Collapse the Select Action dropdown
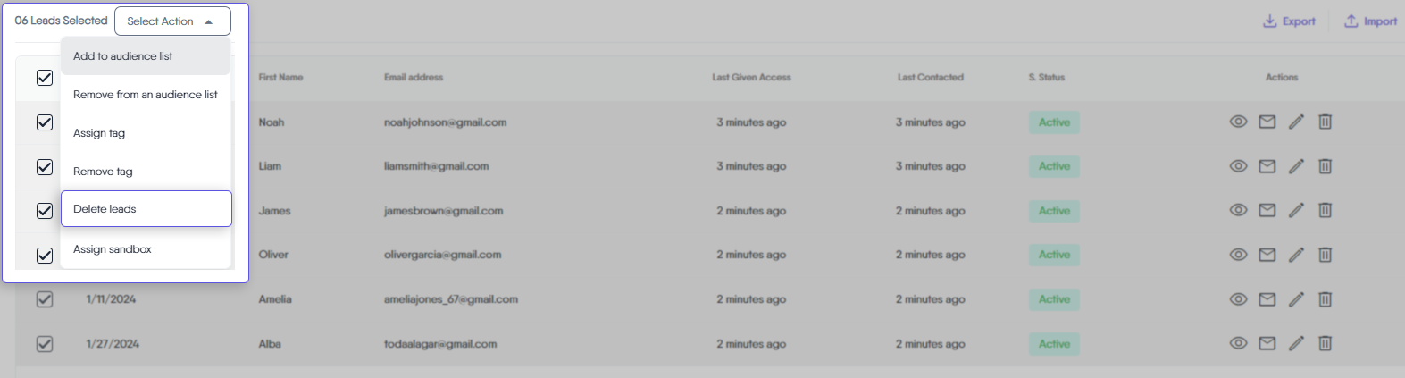Screen dimensions: 1405x378 [x=172, y=21]
